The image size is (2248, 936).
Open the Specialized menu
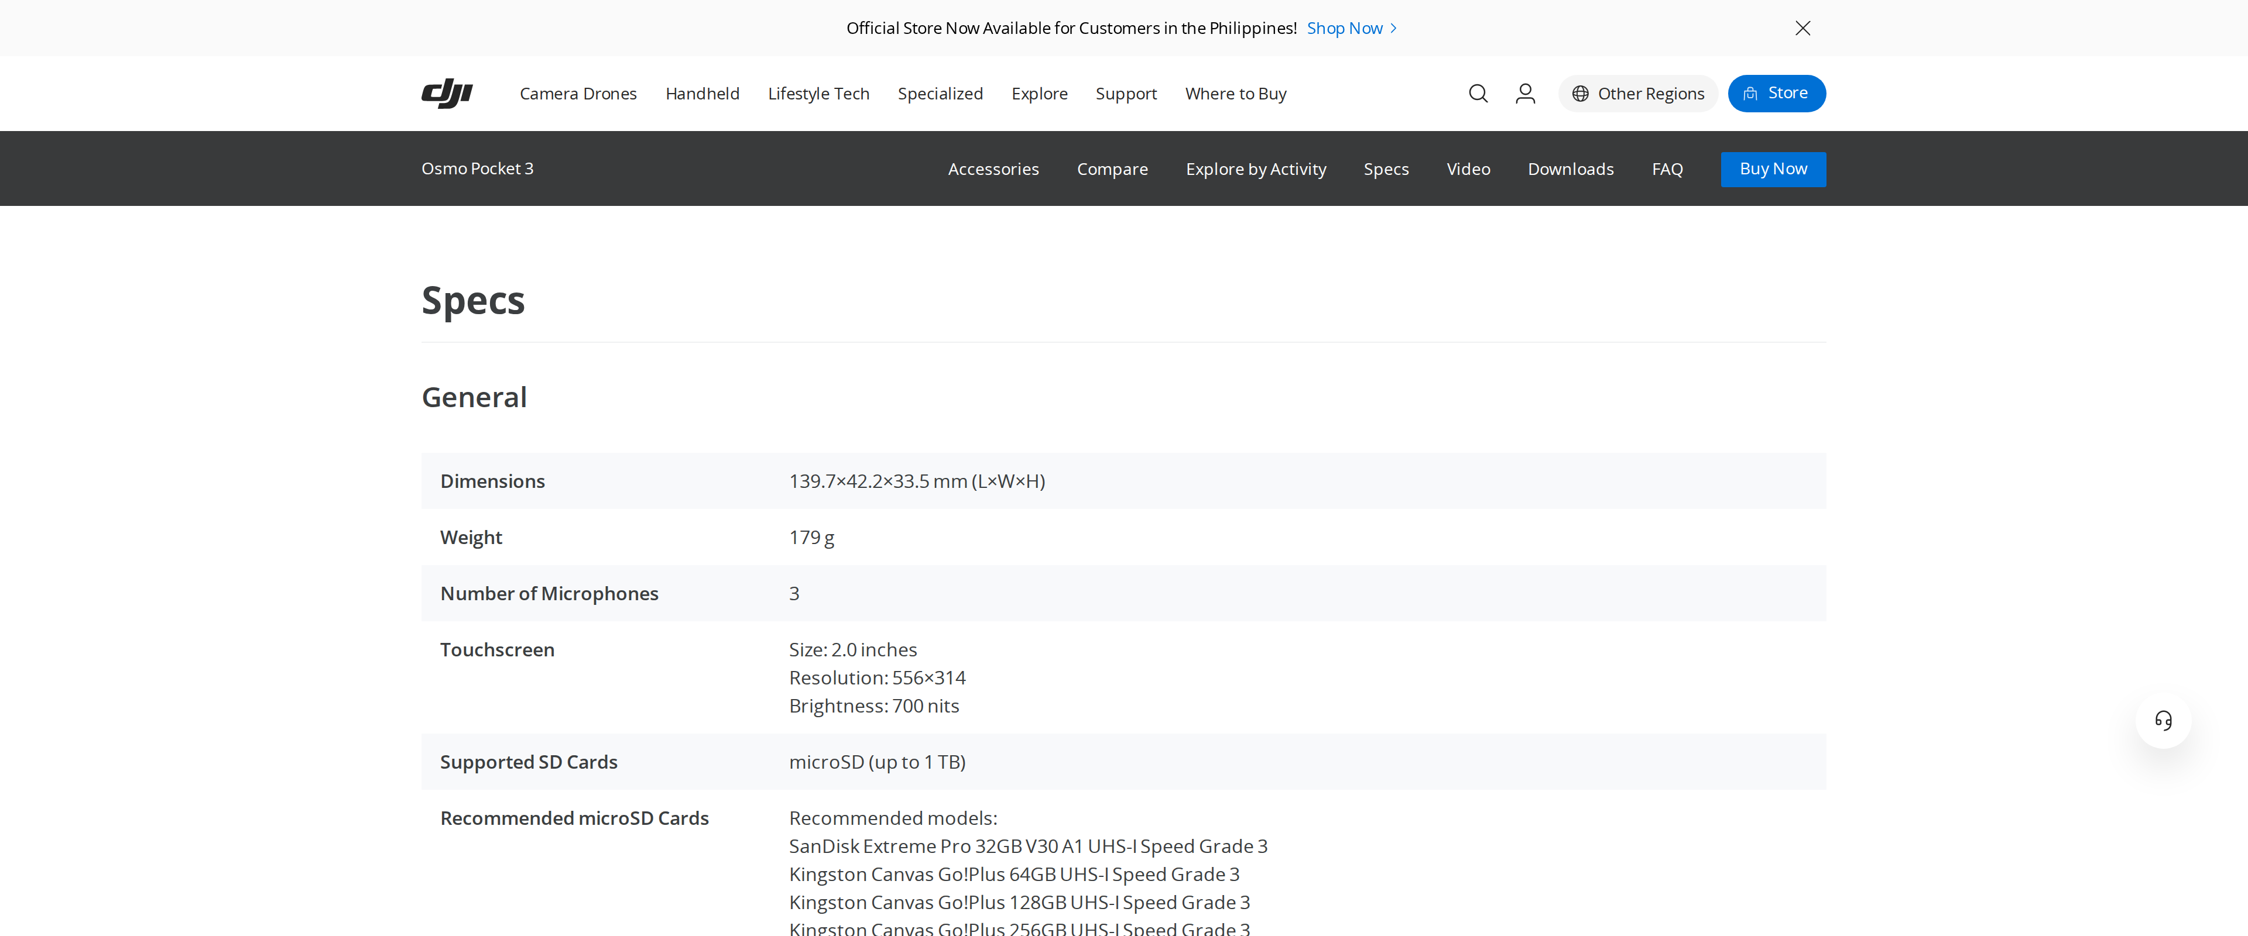point(940,94)
